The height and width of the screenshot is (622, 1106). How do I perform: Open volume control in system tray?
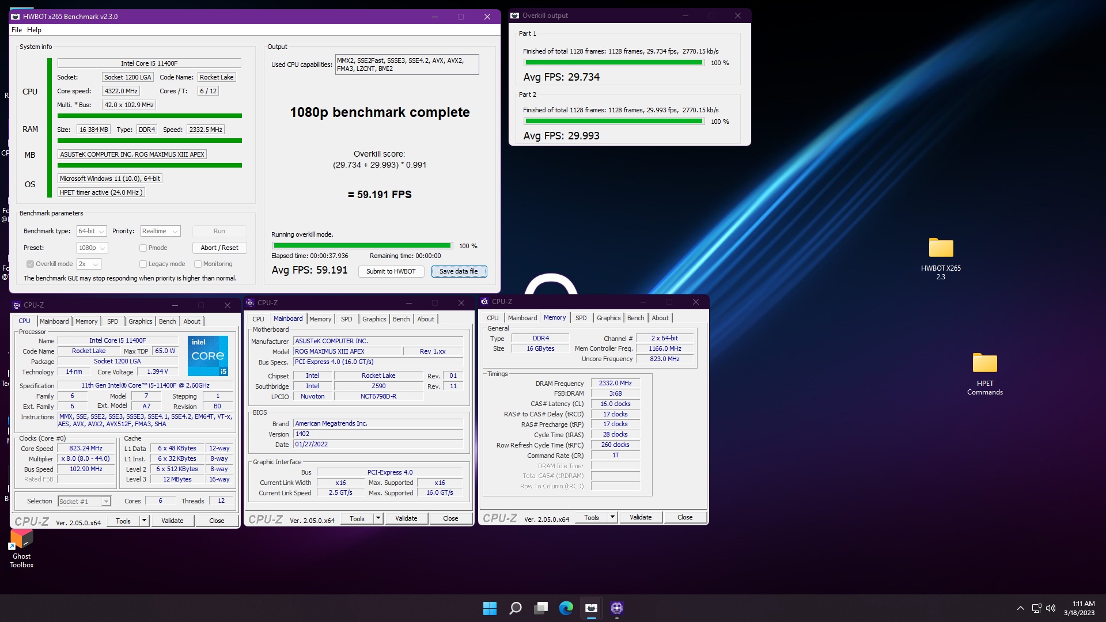click(1051, 608)
